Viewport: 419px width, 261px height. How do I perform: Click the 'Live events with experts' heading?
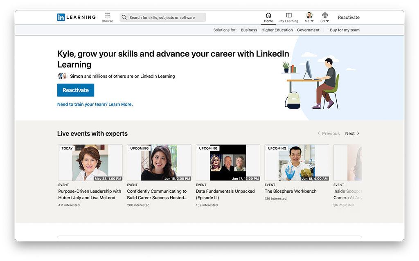[92, 134]
